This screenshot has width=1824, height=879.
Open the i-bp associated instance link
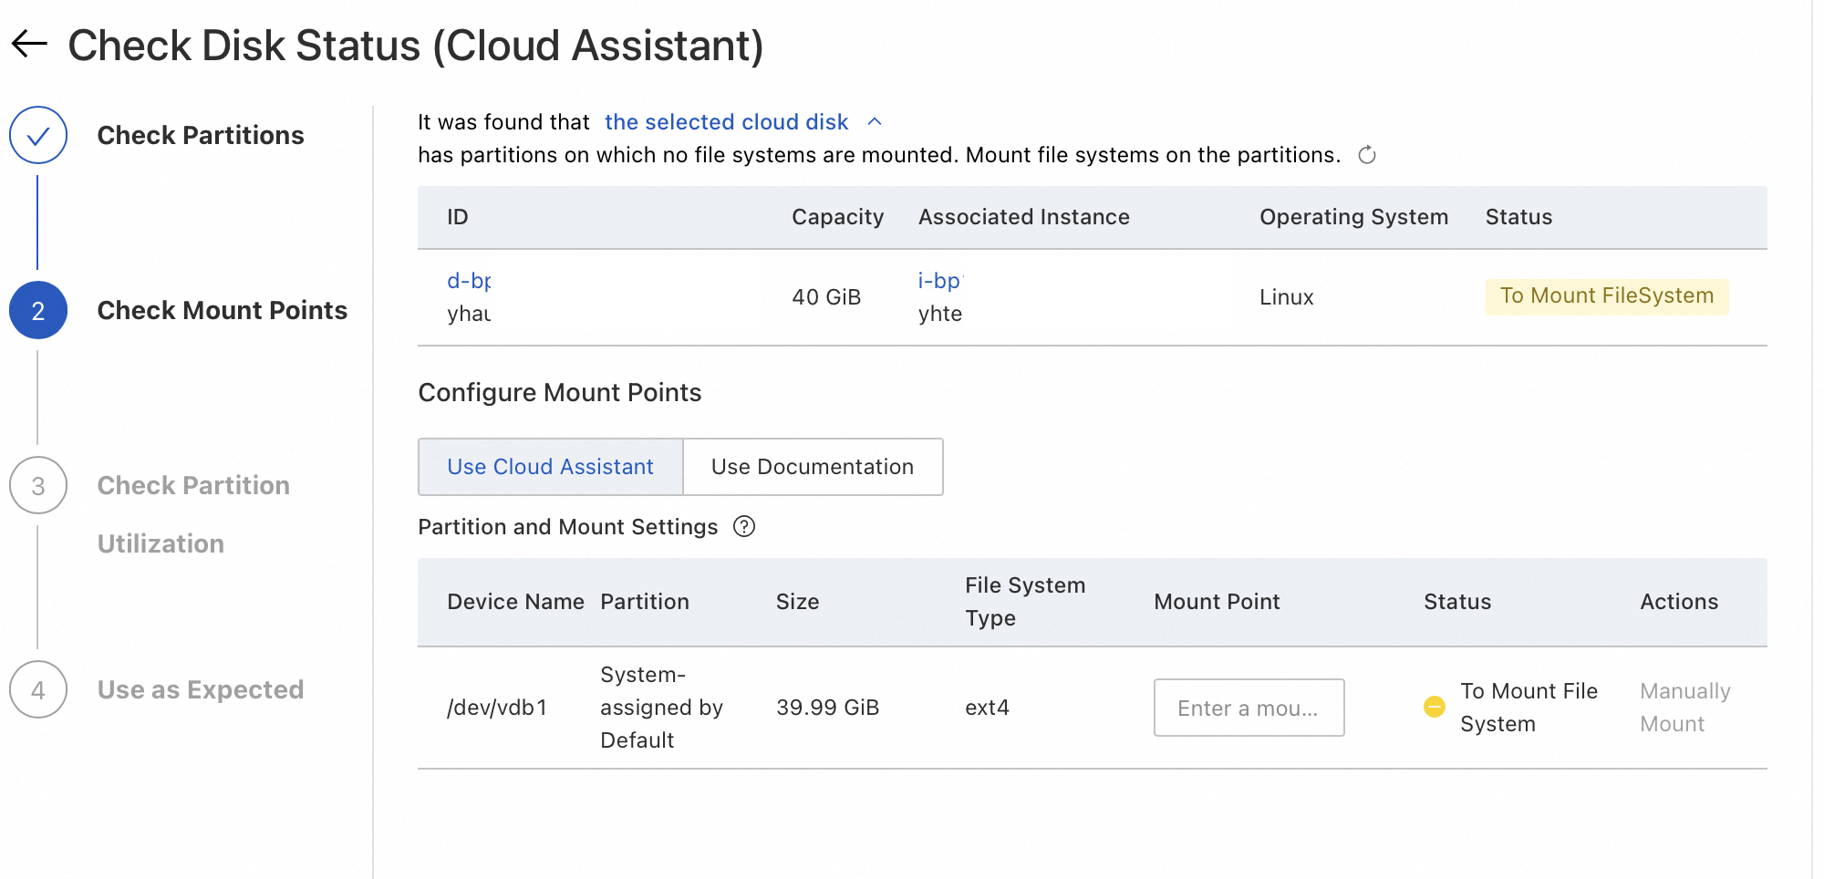point(940,281)
